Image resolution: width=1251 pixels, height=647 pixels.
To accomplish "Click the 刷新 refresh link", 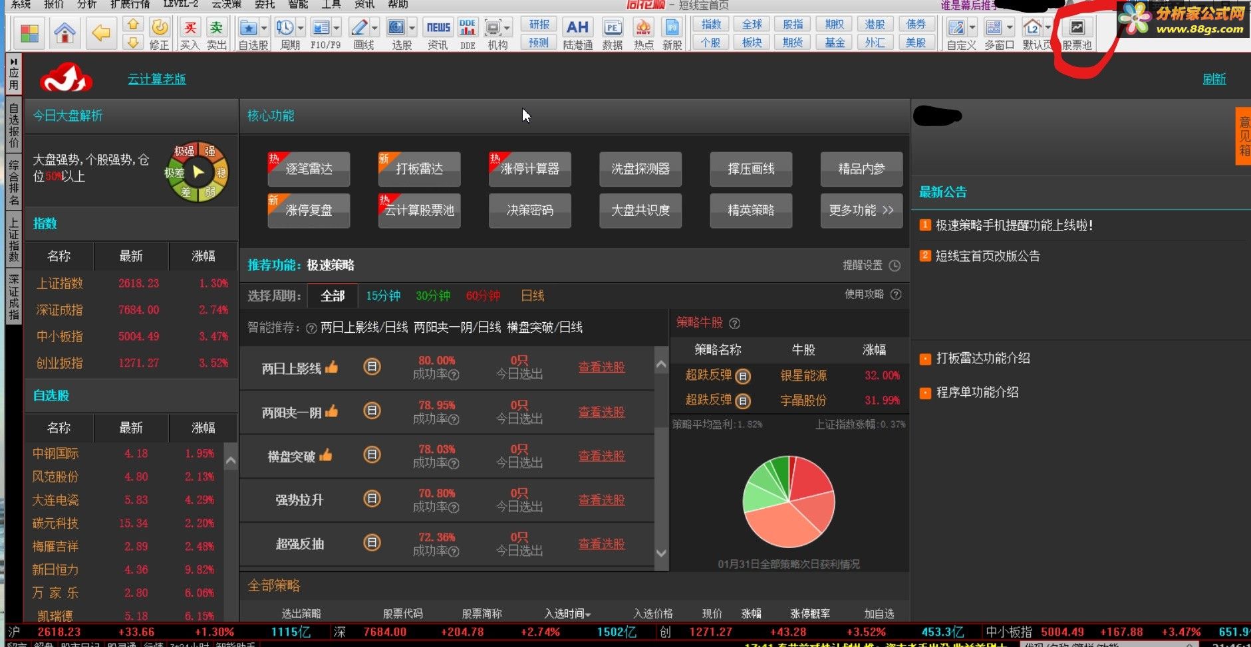I will click(x=1214, y=79).
